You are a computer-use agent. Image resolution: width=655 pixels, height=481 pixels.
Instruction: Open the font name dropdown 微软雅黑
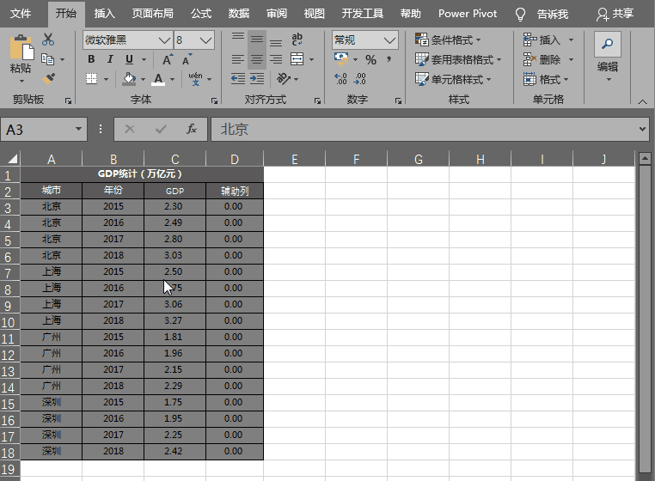(164, 40)
